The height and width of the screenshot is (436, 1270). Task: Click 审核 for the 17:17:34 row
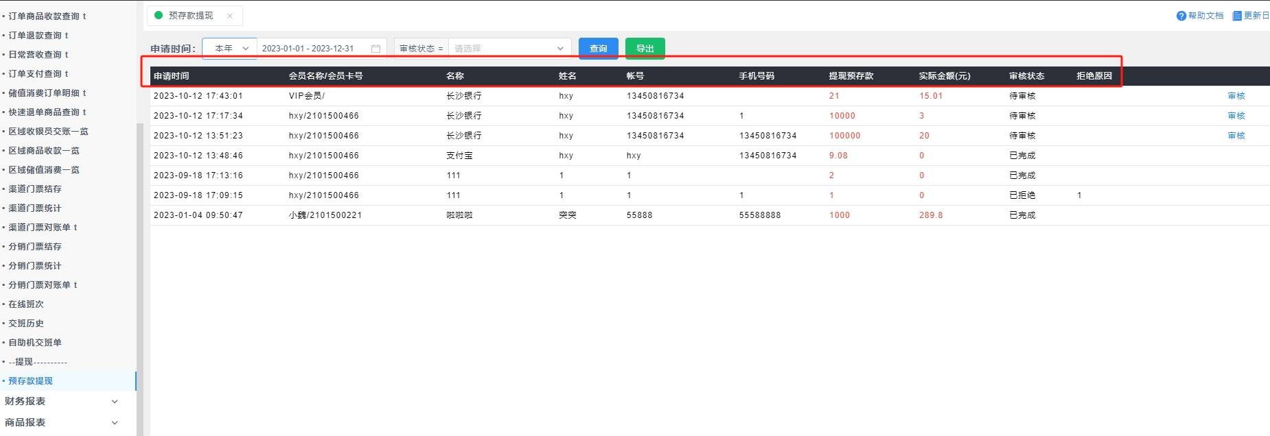click(x=1236, y=116)
